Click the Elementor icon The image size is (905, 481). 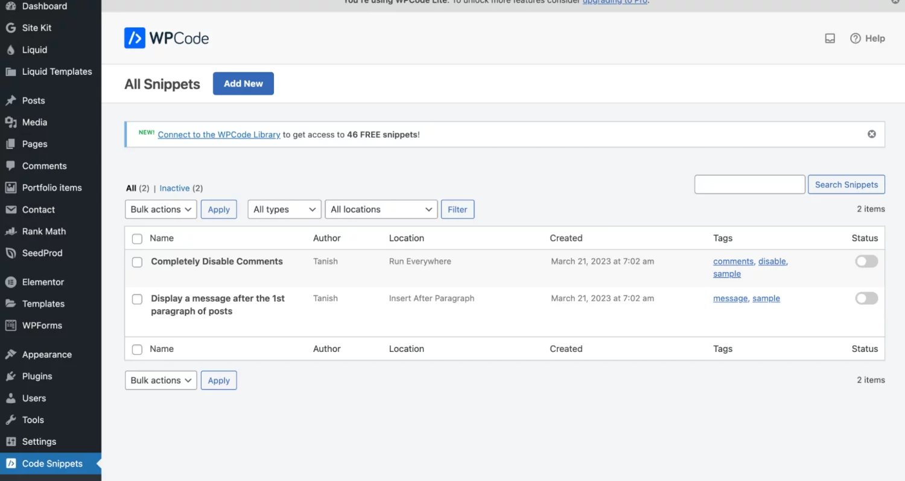[10, 282]
